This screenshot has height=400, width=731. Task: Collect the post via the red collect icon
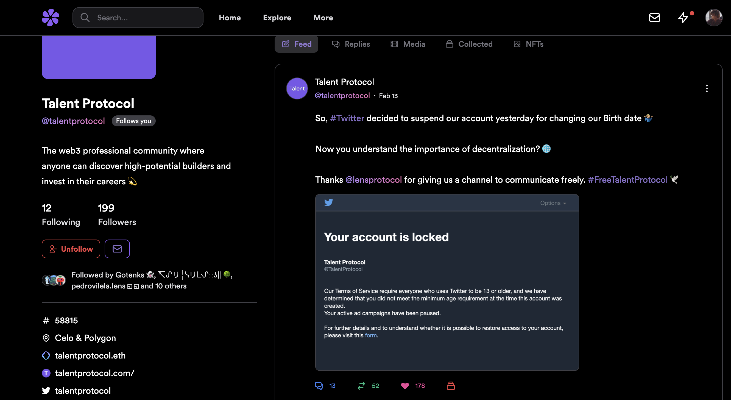tap(451, 385)
